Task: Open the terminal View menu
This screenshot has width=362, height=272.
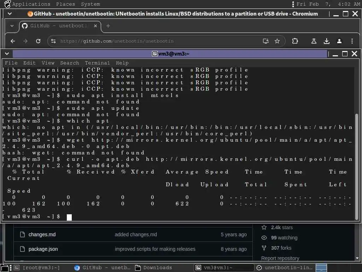Action: tap(48, 63)
